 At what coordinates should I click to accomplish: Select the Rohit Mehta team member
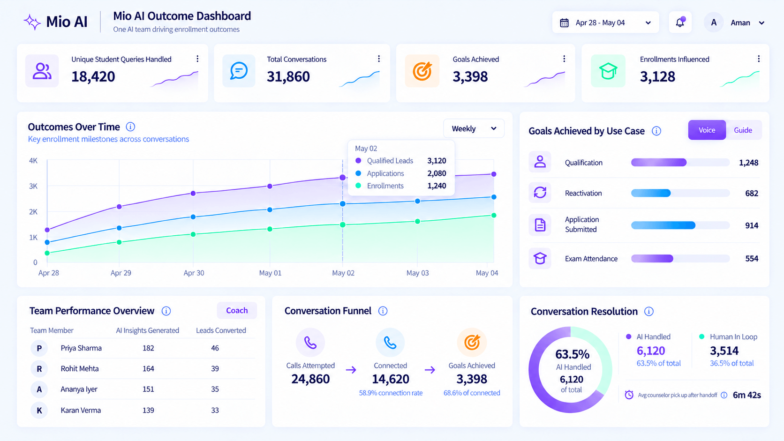click(x=143, y=369)
